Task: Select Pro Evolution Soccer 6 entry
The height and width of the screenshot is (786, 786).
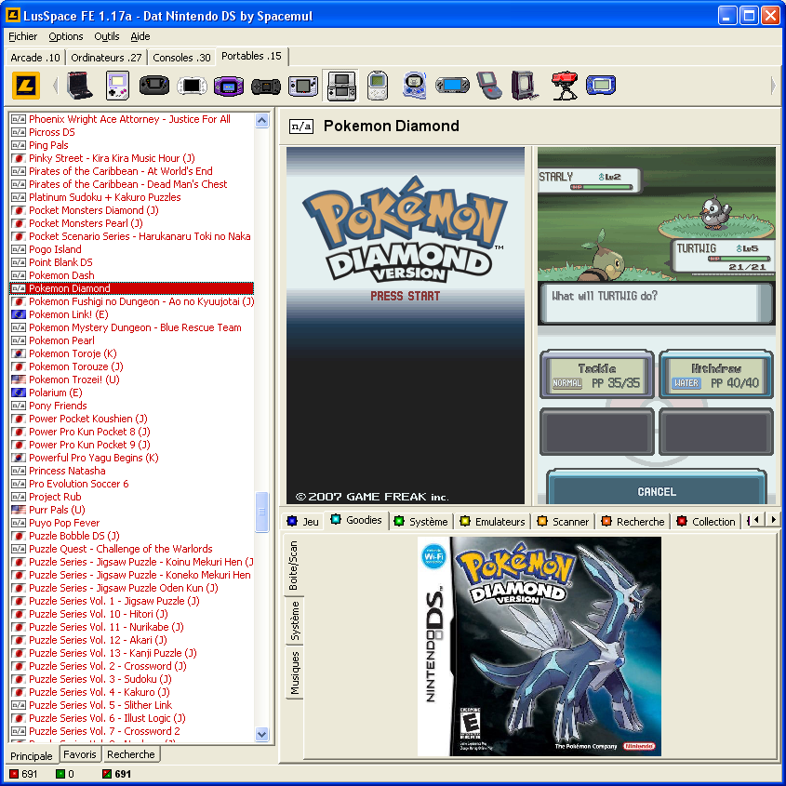Action: click(79, 484)
